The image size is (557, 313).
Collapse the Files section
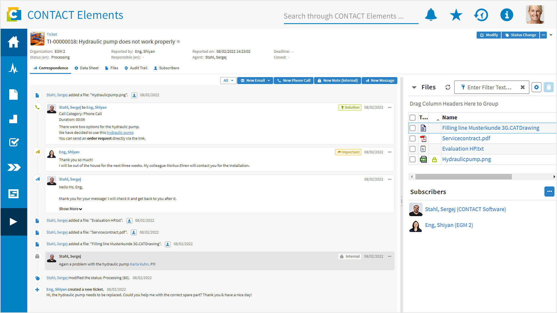pyautogui.click(x=414, y=87)
